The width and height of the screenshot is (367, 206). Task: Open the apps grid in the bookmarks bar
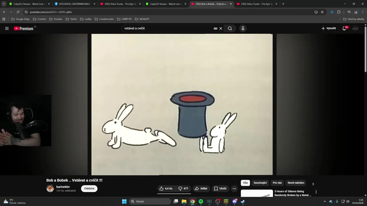tap(4, 19)
